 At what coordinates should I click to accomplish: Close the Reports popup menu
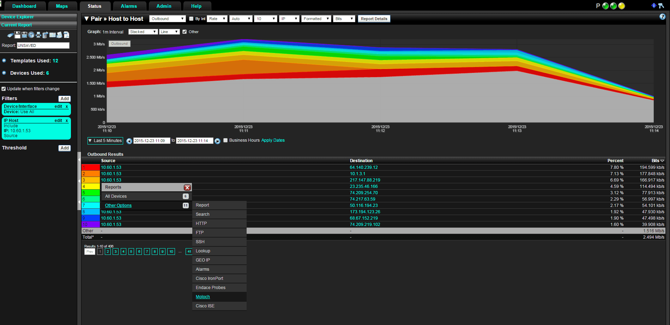pyautogui.click(x=187, y=188)
